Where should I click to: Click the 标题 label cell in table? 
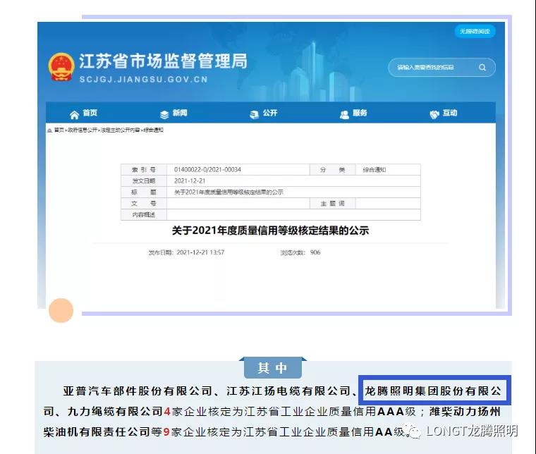tap(144, 192)
